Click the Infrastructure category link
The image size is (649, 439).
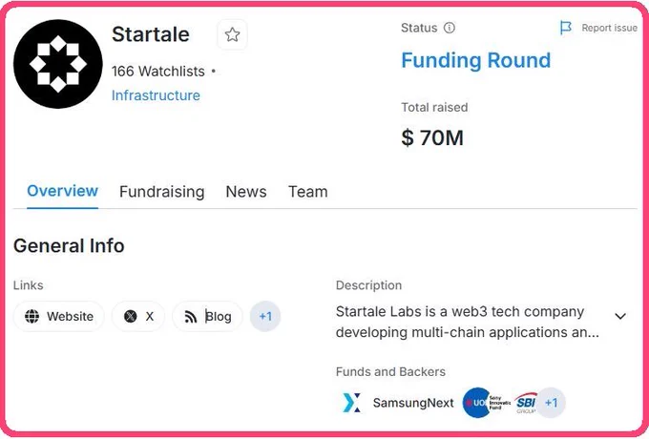point(156,95)
